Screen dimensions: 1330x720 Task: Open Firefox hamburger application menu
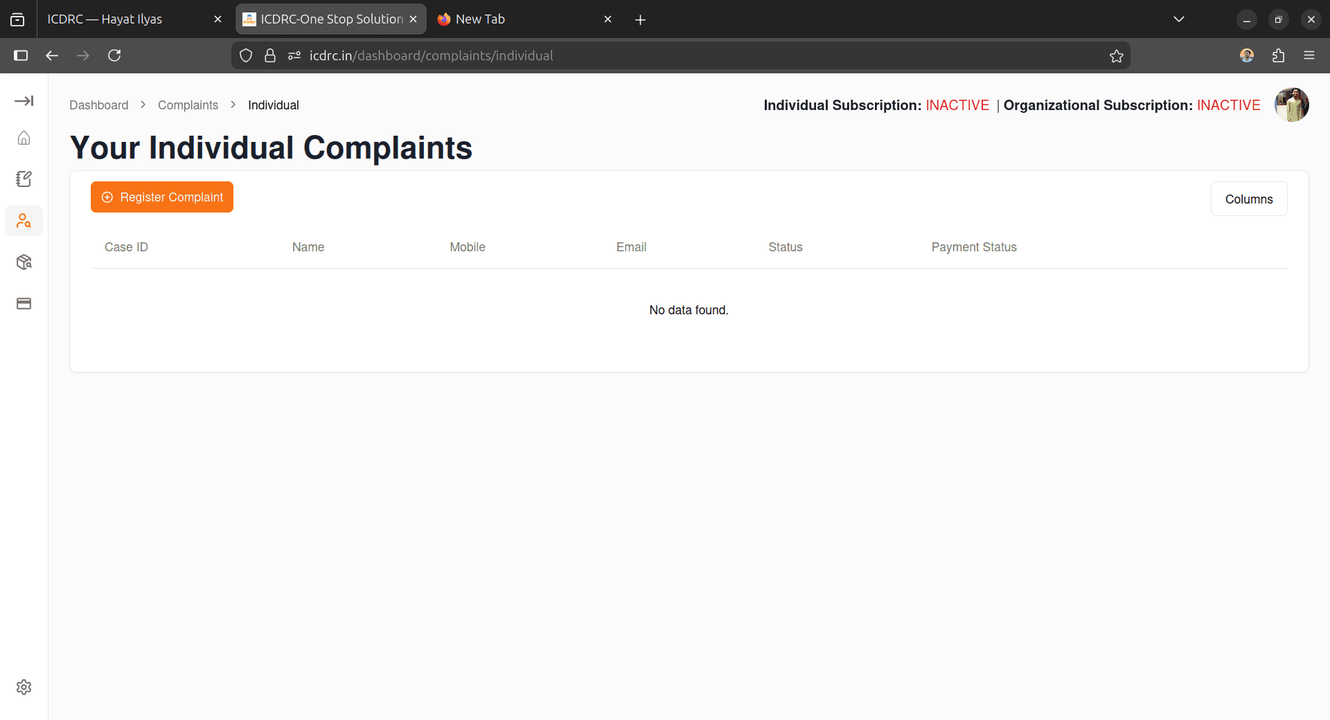click(x=1309, y=55)
